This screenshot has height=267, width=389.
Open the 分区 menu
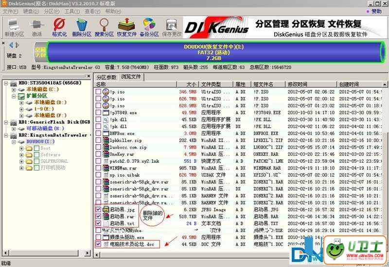point(52,11)
